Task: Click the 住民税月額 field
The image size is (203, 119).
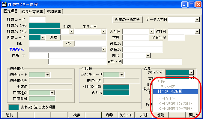Action: click(x=116, y=87)
